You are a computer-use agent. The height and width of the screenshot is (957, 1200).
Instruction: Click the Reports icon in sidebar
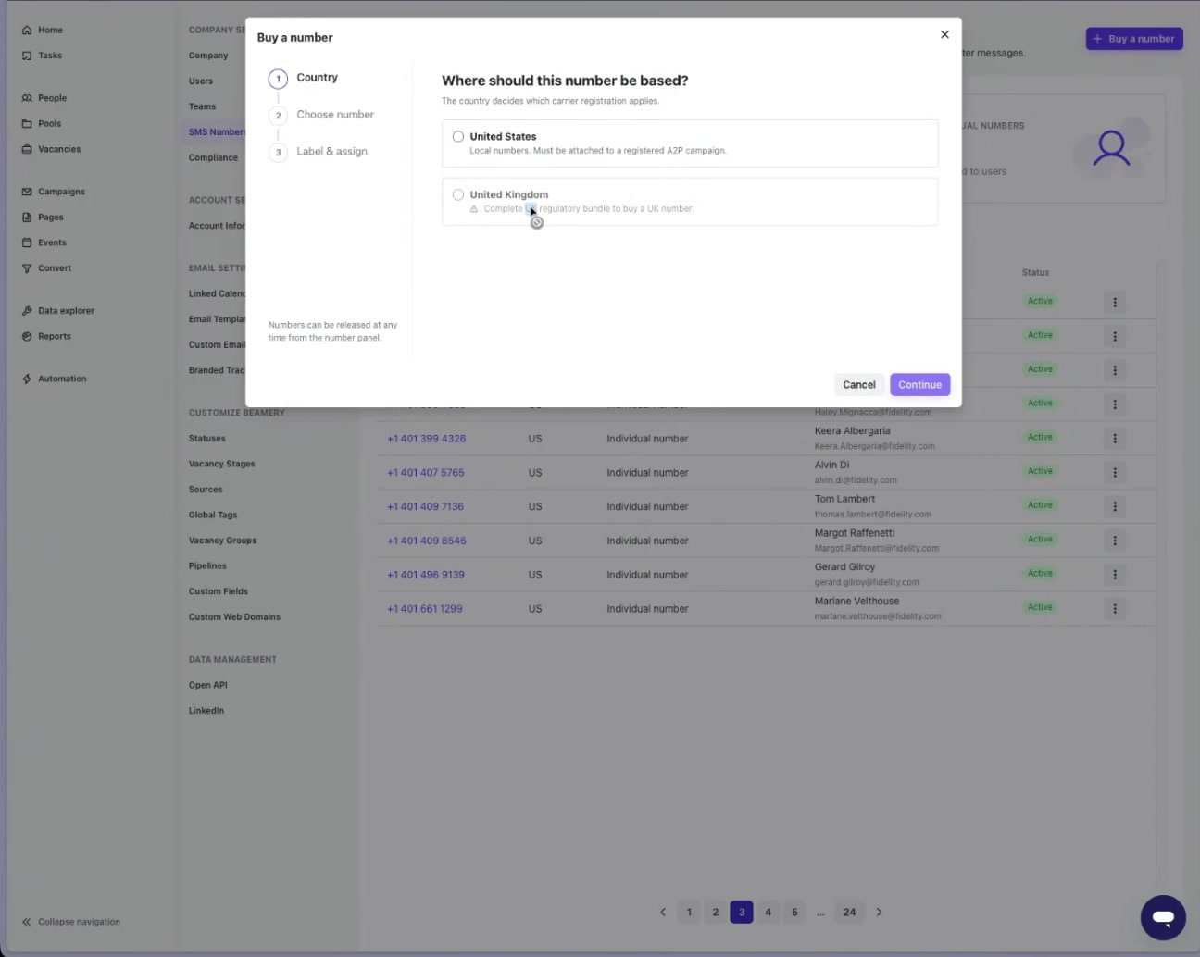click(x=27, y=337)
